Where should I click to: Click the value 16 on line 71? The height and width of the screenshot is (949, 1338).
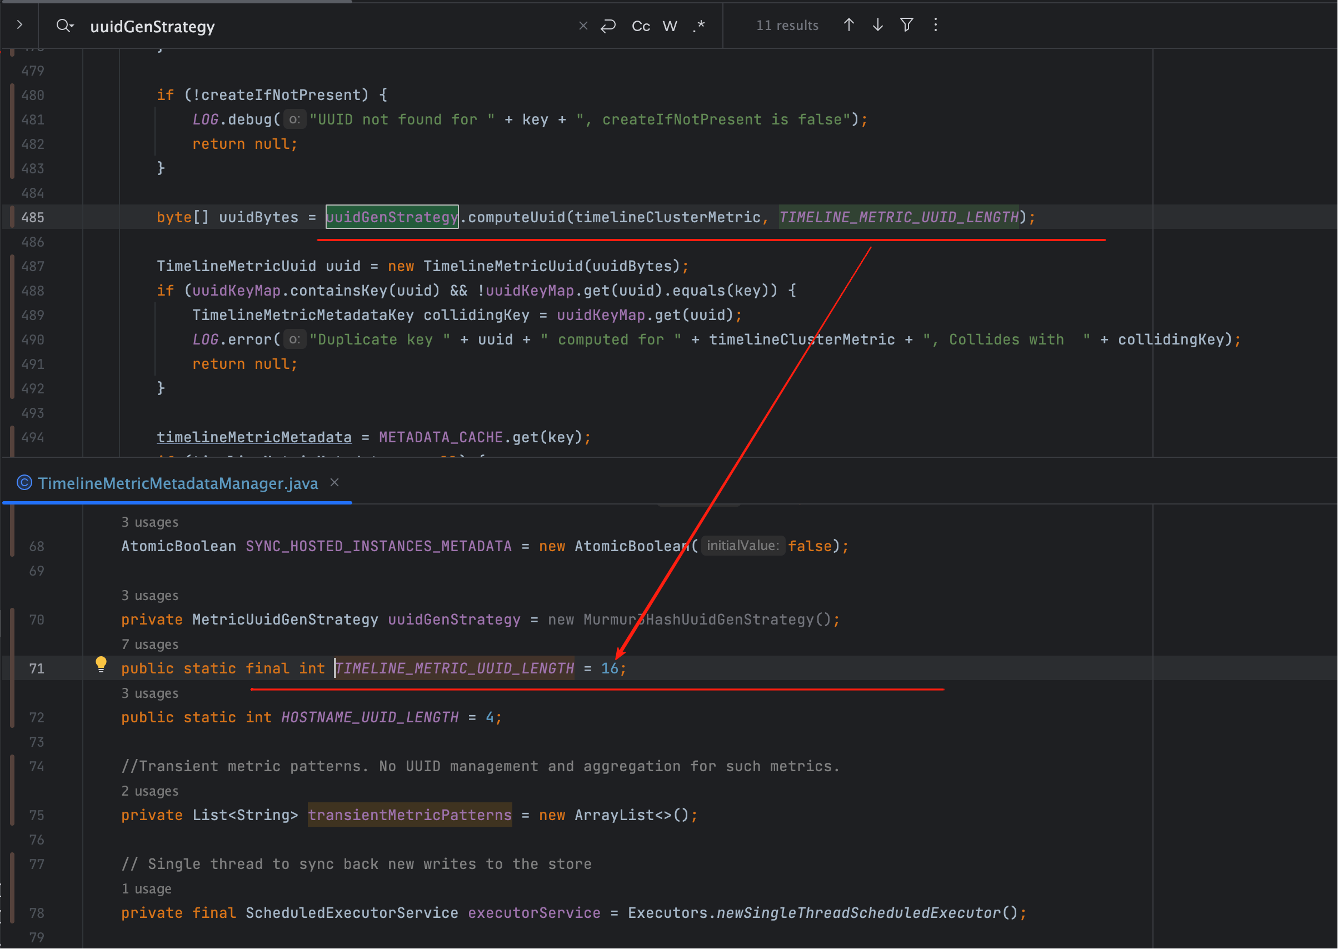pyautogui.click(x=610, y=668)
